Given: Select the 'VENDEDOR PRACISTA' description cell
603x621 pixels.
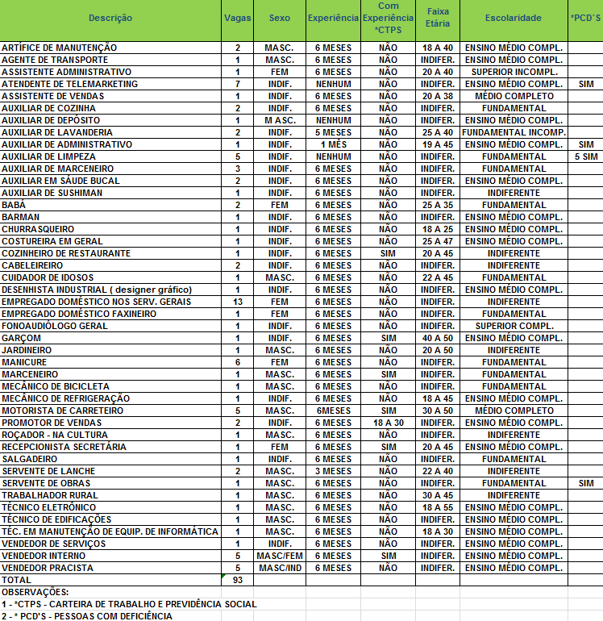Looking at the screenshot, I should (x=48, y=568).
